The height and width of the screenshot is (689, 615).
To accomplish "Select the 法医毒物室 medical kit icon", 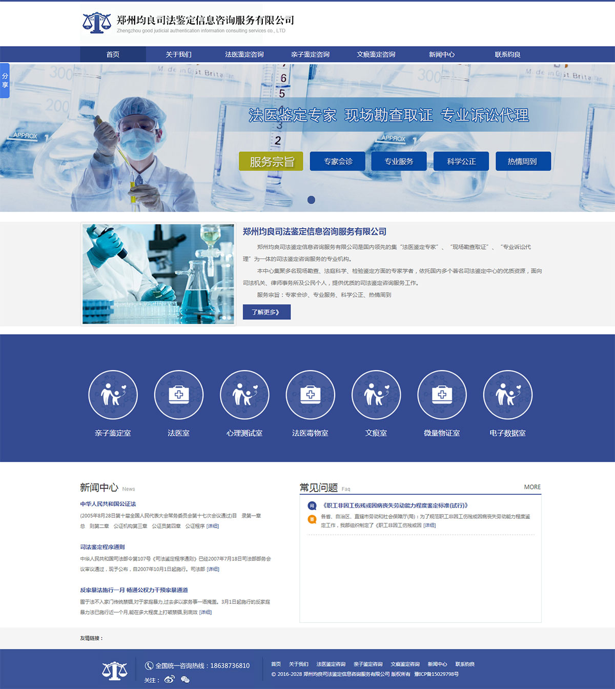I will (x=310, y=395).
